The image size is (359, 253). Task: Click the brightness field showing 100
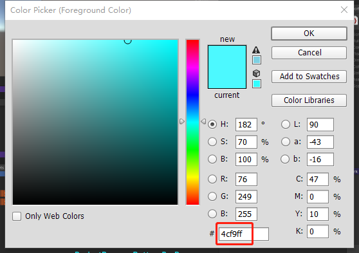click(246, 159)
